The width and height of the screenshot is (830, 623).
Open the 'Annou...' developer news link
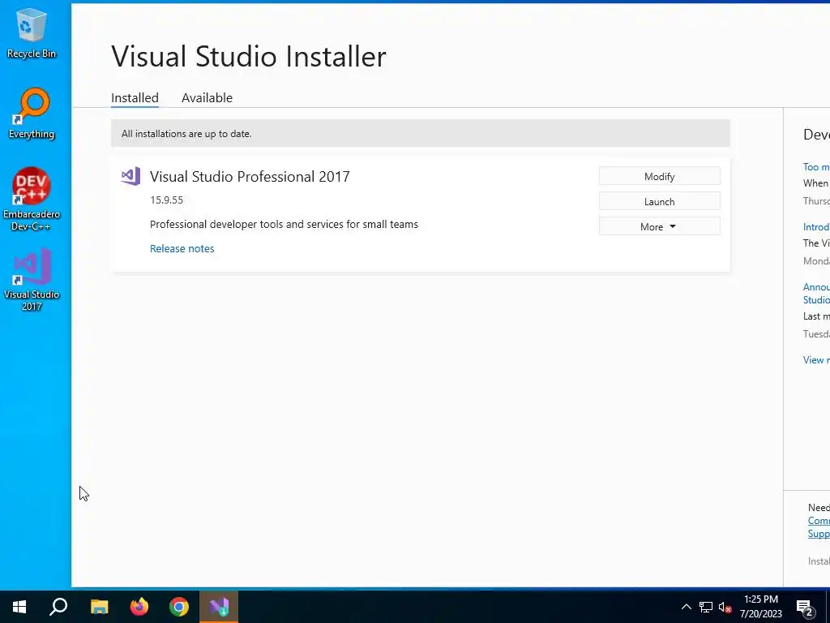816,293
